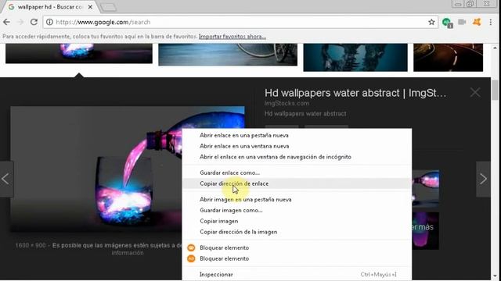The image size is (501, 281).
Task: Open a new browser tab
Action: pos(108,7)
